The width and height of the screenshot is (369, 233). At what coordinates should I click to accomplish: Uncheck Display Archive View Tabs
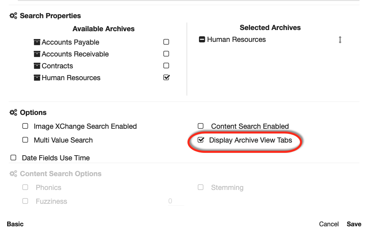click(201, 140)
